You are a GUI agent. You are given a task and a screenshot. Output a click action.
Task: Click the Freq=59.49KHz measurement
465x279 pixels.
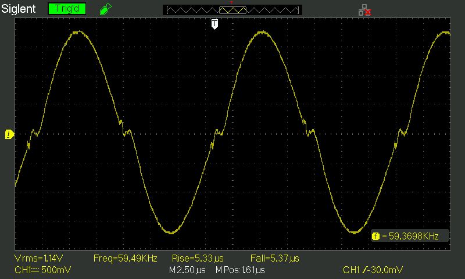[x=125, y=258]
